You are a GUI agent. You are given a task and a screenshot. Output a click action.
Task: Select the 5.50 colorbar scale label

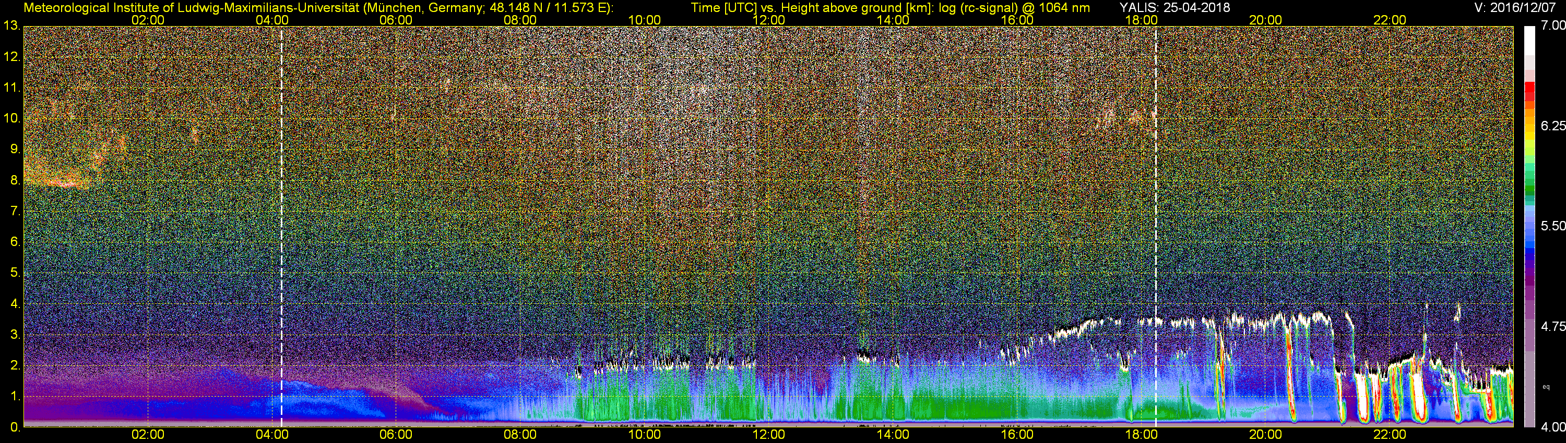click(x=1552, y=226)
